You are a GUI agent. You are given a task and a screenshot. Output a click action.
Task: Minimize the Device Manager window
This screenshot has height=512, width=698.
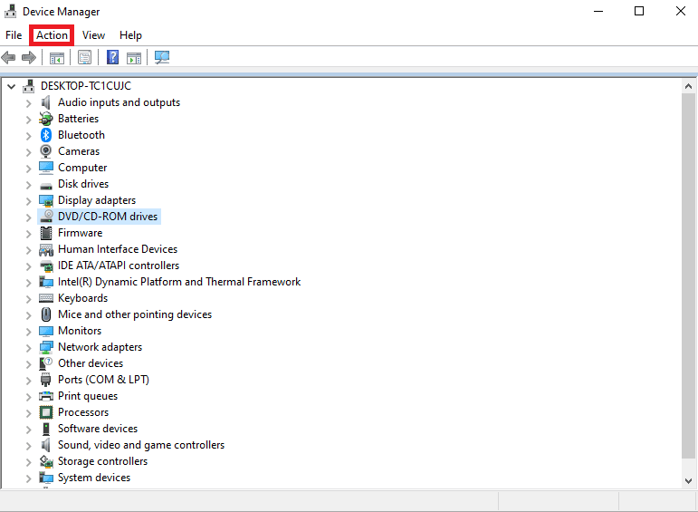point(598,11)
